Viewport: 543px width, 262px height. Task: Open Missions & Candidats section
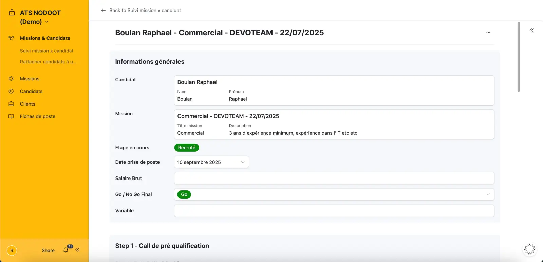[x=45, y=38]
